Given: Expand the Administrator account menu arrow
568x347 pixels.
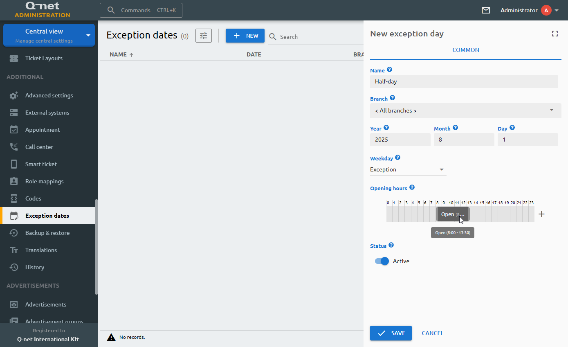Looking at the screenshot, I should [x=557, y=10].
